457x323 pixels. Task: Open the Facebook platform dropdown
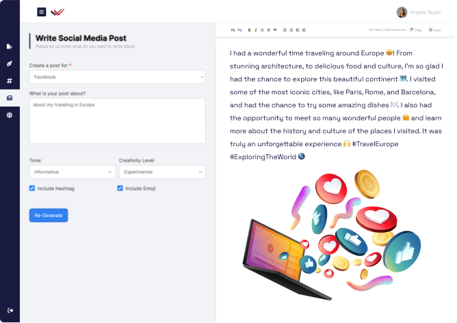117,77
